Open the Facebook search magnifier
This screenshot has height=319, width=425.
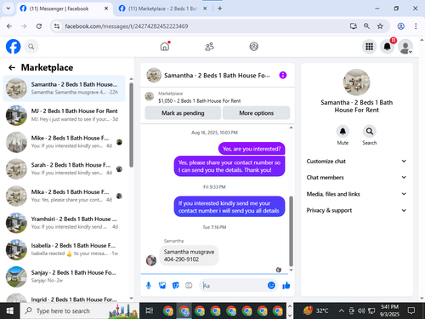point(31,47)
